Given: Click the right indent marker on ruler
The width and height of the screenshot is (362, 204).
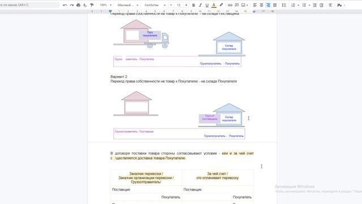Looking at the screenshot, I should pyautogui.click(x=254, y=11).
